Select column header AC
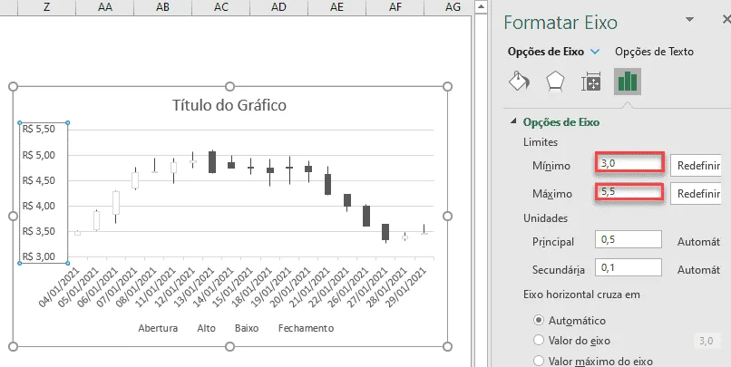The image size is (731, 367). click(x=221, y=7)
